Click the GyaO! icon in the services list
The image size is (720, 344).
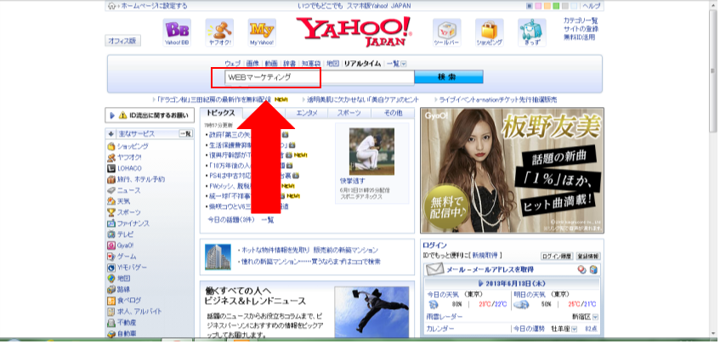[111, 245]
